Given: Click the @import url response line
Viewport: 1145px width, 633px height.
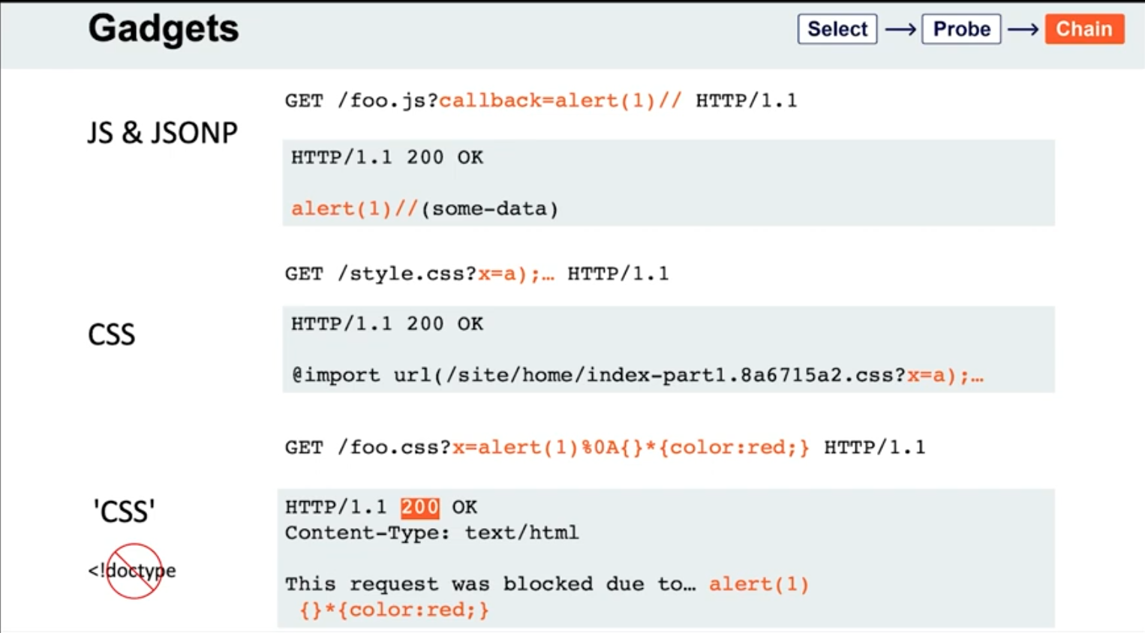Looking at the screenshot, I should tap(636, 375).
